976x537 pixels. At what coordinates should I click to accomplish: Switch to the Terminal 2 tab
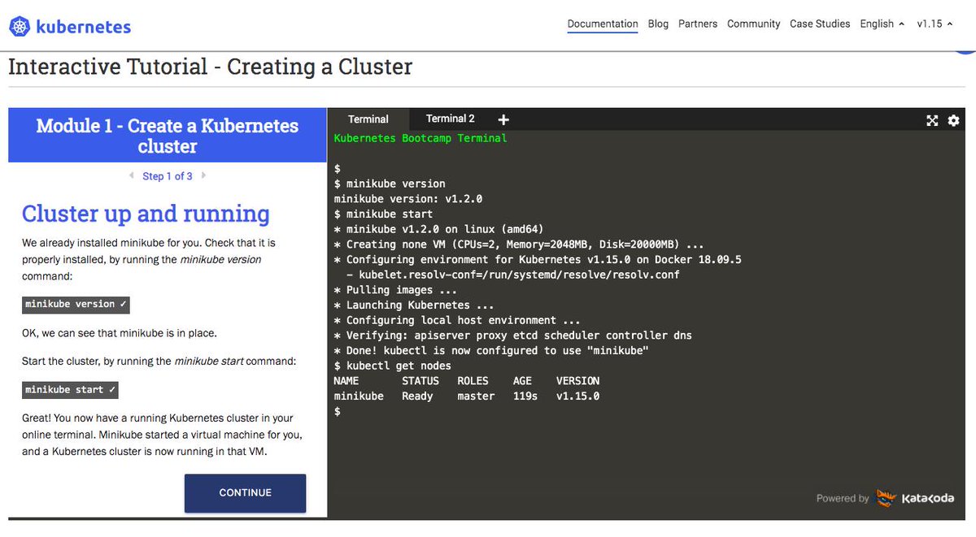click(451, 119)
